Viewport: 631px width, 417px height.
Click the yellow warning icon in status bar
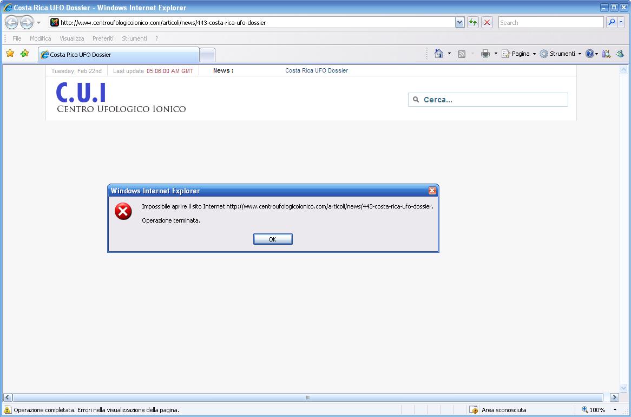click(x=8, y=410)
